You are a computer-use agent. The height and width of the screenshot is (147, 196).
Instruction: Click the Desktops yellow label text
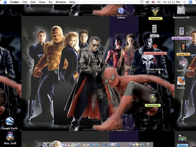(x=155, y=19)
